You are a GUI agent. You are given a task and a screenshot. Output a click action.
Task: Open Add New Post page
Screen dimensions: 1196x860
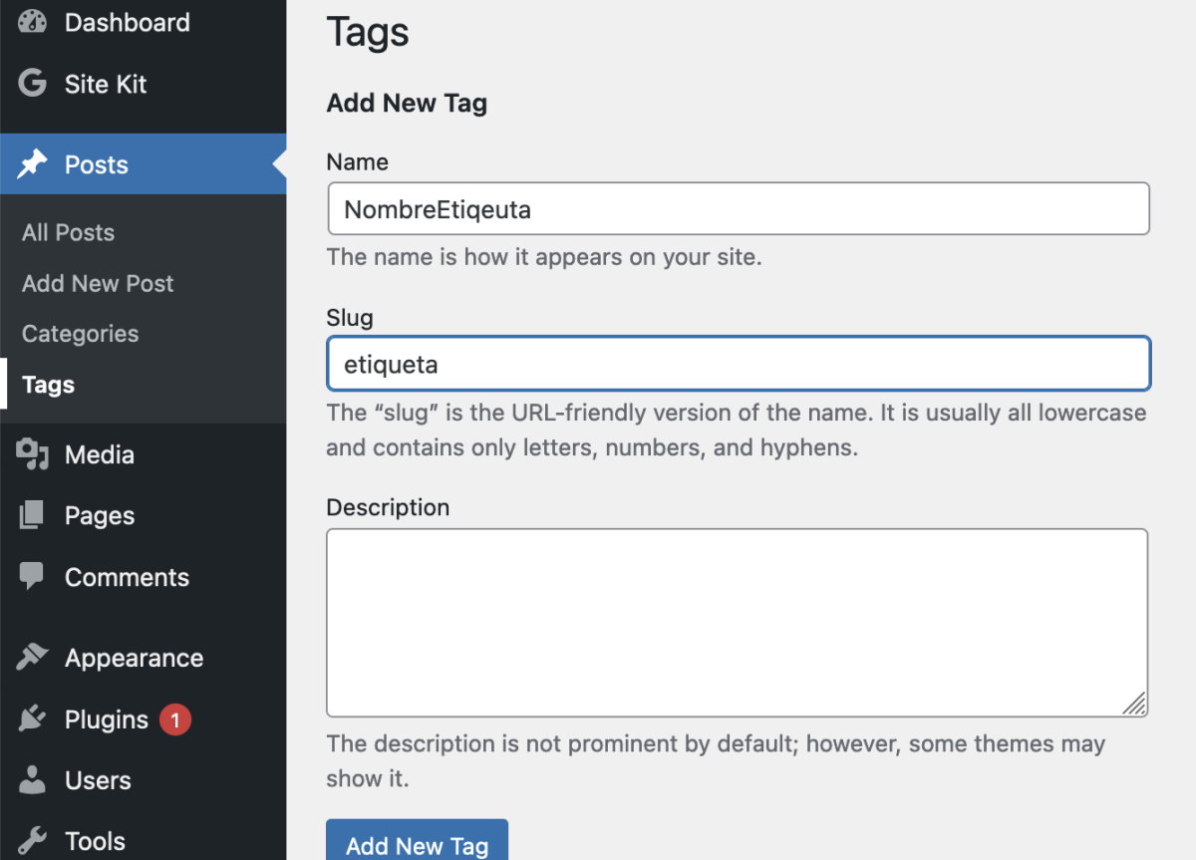[x=98, y=284]
